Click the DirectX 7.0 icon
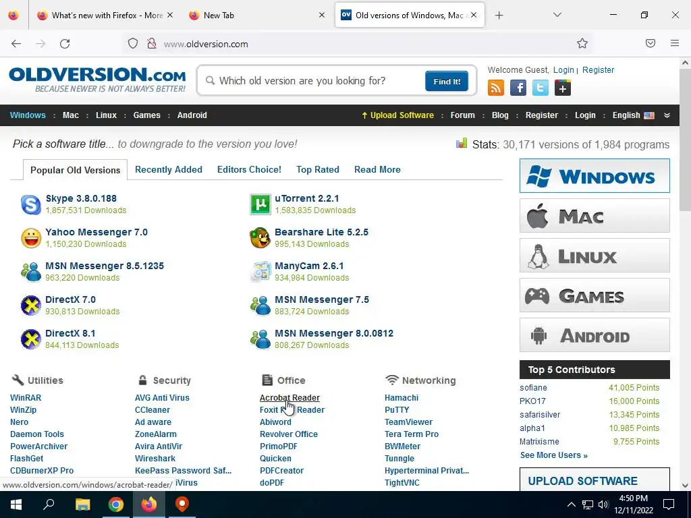Viewport: 691px width, 518px height. (x=31, y=306)
